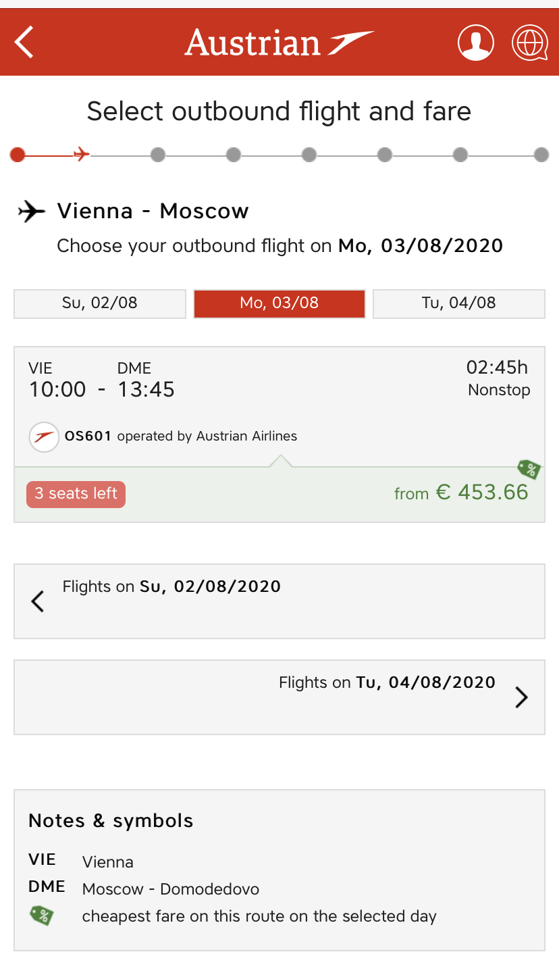This screenshot has width=559, height=977.
Task: Open the user profile icon
Action: [x=475, y=43]
